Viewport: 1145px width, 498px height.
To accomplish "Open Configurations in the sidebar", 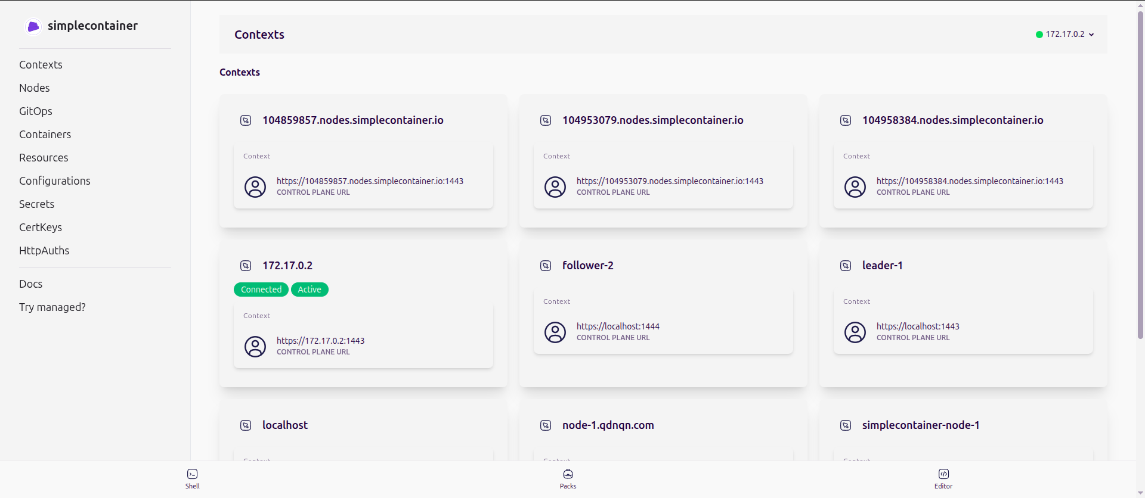I will tap(55, 181).
